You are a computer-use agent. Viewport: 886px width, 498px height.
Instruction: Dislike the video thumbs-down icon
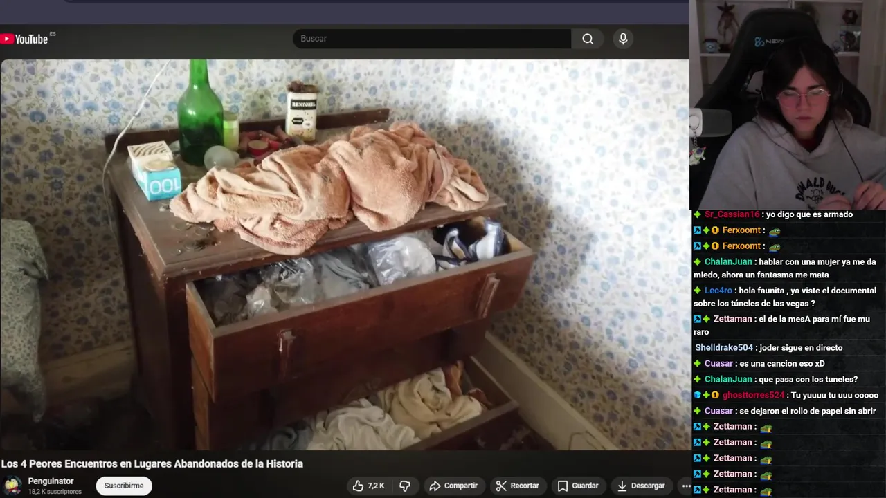click(406, 486)
